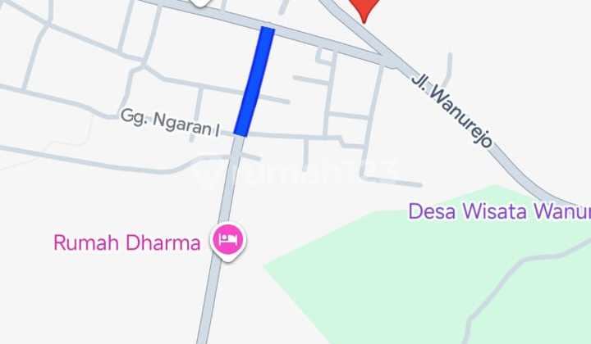Click the pink Rumah Dharma hotel bed icon
The height and width of the screenshot is (344, 591).
pyautogui.click(x=227, y=239)
